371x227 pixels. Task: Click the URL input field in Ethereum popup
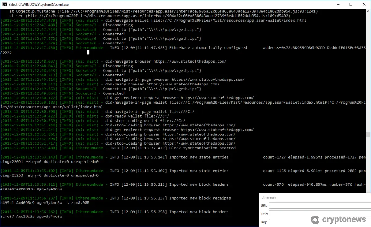(320, 205)
